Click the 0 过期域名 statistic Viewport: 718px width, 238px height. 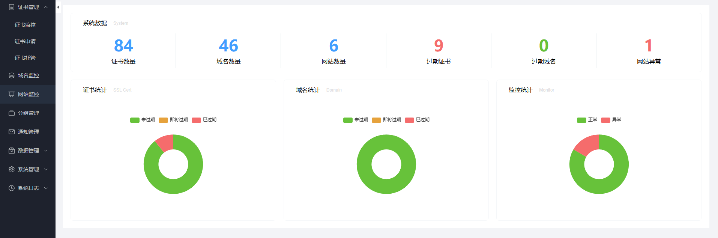coord(544,51)
